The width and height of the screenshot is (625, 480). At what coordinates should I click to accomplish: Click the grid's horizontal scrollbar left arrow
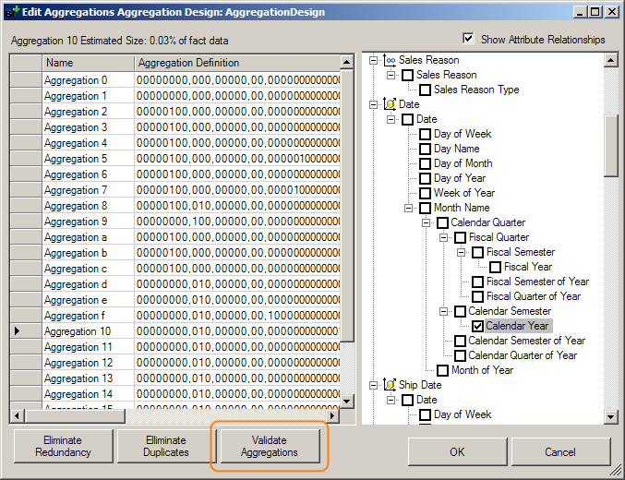17,416
